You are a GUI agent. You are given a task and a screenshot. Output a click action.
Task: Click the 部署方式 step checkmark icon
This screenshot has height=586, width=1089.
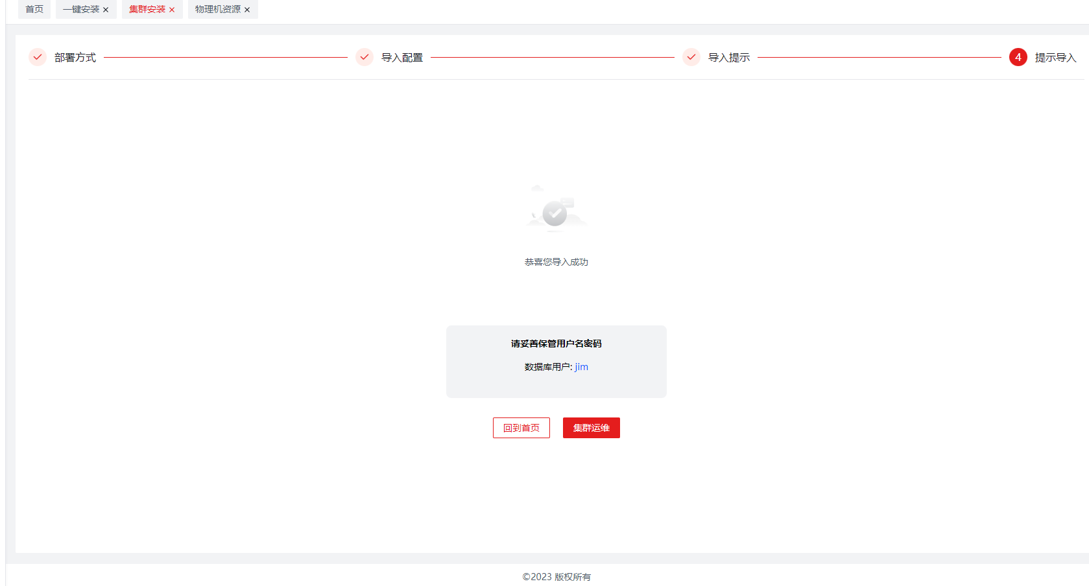coord(38,57)
